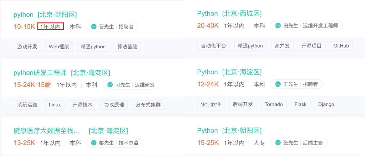Open the python 北京·朝阳区 10-15K job title

click(x=45, y=15)
